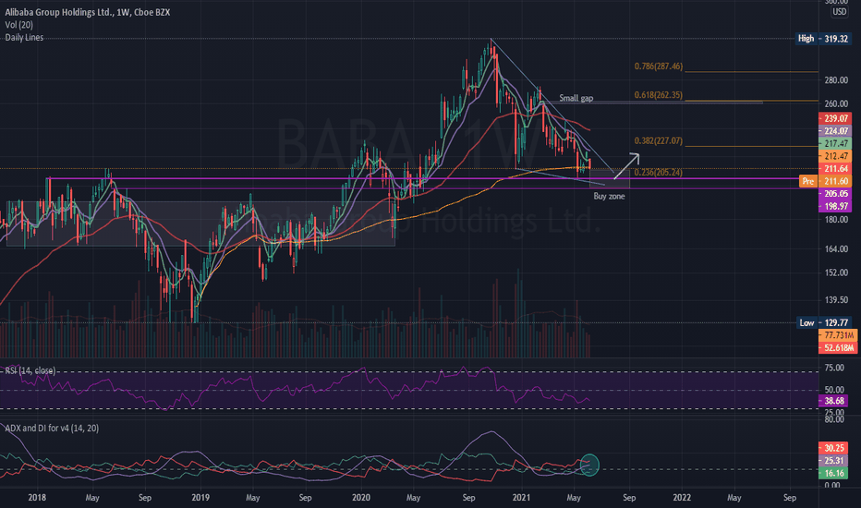Click the purple 205.05 price tag

[834, 193]
